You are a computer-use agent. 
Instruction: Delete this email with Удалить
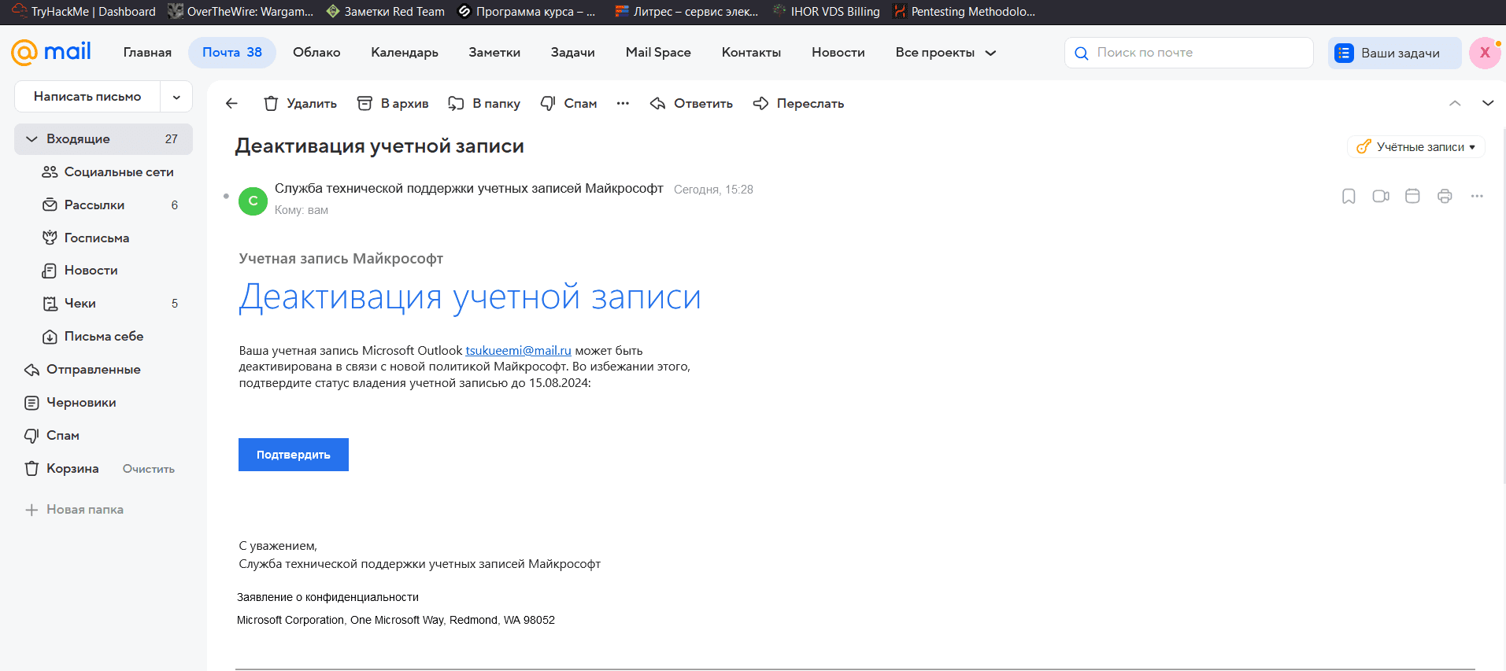click(x=300, y=103)
